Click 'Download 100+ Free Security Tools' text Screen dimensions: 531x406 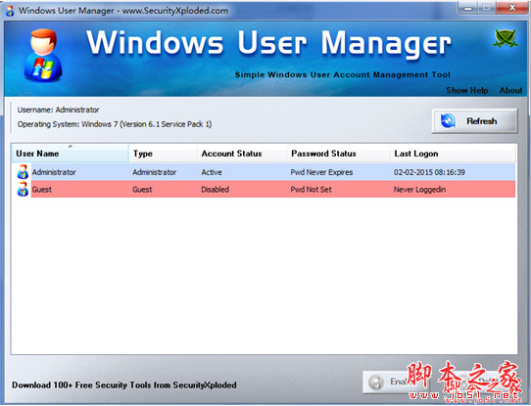tap(124, 385)
